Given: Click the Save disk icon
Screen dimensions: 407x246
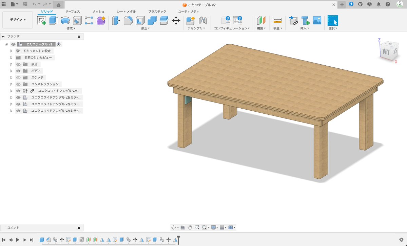Looking at the screenshot, I should tap(25, 4).
